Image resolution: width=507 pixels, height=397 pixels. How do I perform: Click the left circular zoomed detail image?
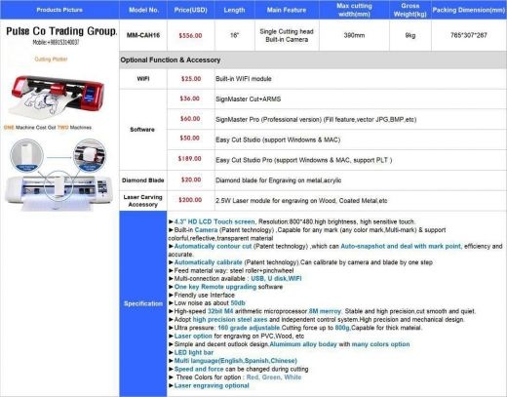[26, 155]
